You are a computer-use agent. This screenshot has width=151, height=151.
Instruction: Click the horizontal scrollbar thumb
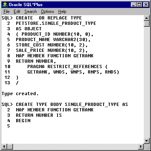(x=10, y=147)
